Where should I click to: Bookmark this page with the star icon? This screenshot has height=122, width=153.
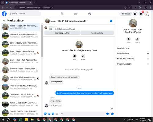129,8
